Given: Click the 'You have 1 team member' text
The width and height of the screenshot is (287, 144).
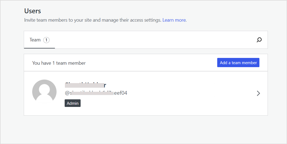Looking at the screenshot, I should (x=59, y=63).
